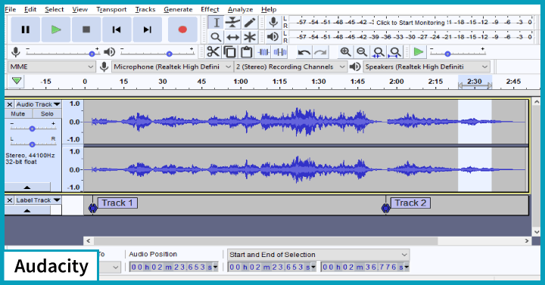Start recording with the red Record button
The height and width of the screenshot is (285, 545).
pos(182,29)
